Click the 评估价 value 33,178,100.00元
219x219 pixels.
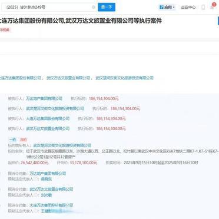[83, 162]
